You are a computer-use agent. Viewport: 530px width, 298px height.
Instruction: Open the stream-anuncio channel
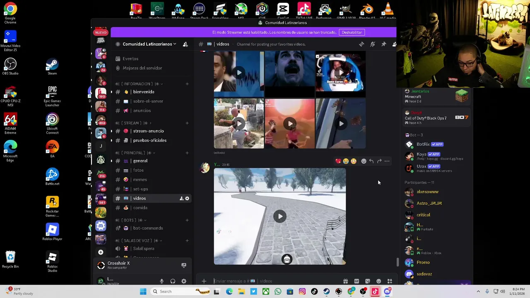(x=152, y=131)
